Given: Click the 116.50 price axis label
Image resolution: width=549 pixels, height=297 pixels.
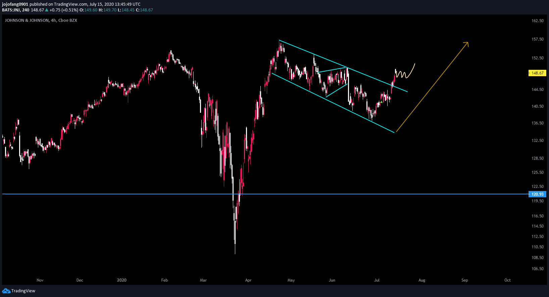Looking at the screenshot, I should pos(538,216).
